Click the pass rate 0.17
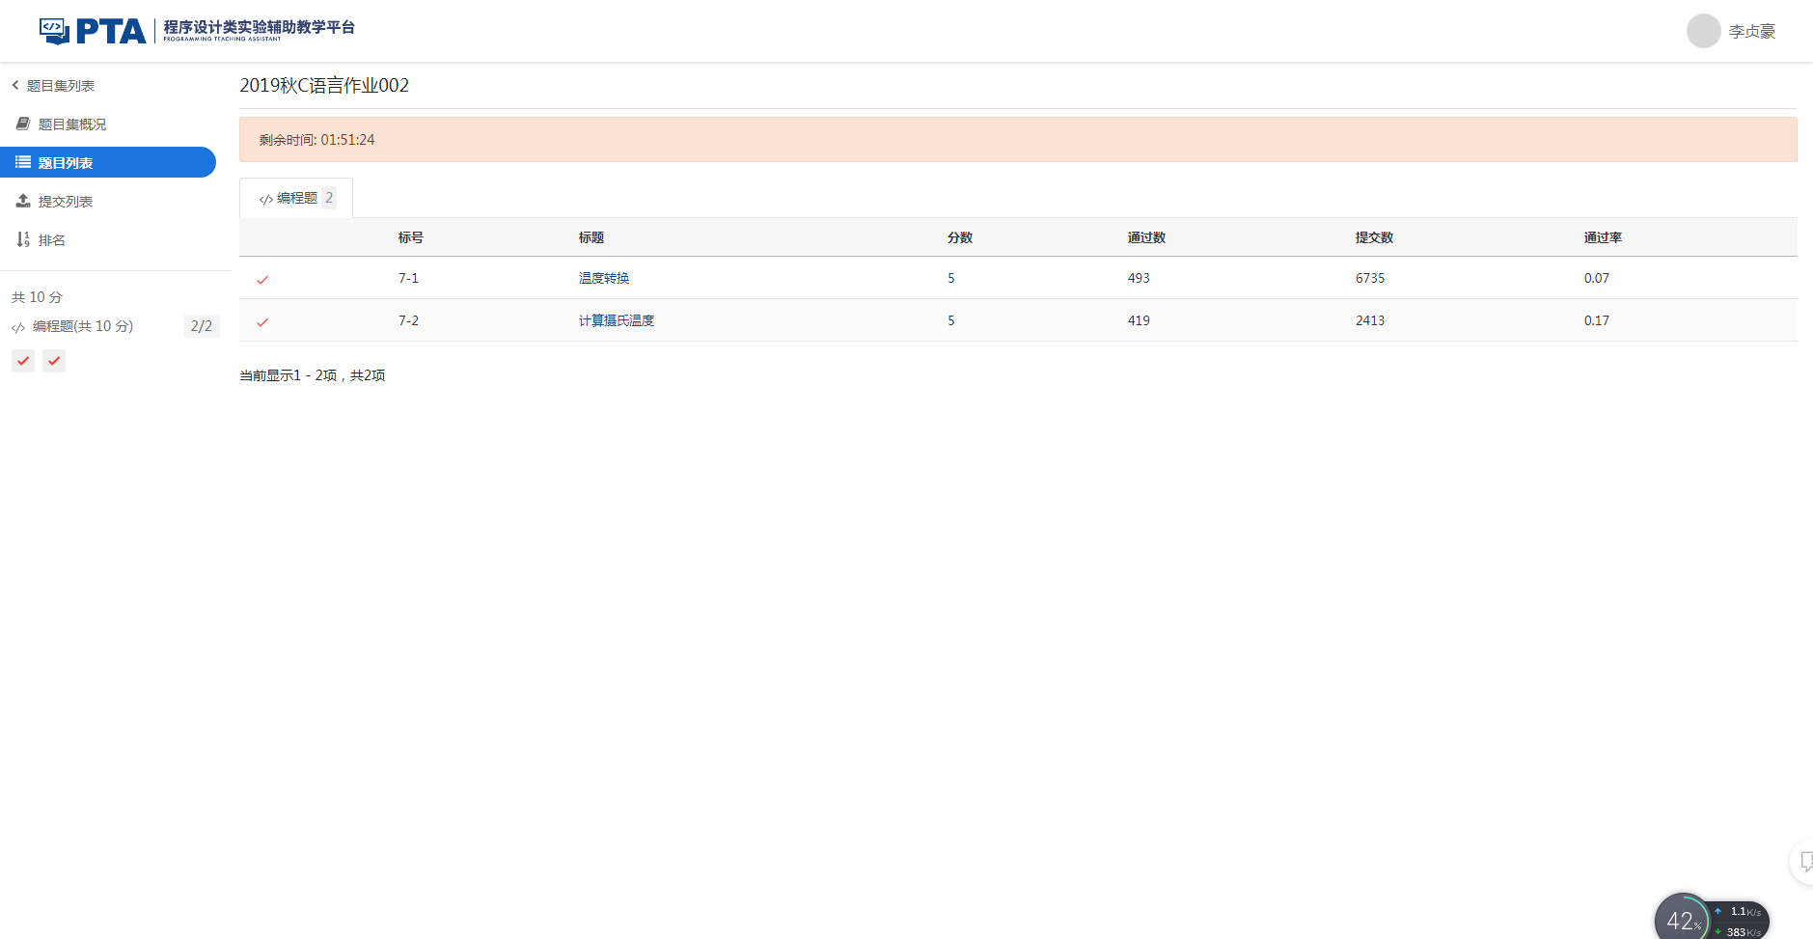Screen dimensions: 1813x939 click(1597, 320)
